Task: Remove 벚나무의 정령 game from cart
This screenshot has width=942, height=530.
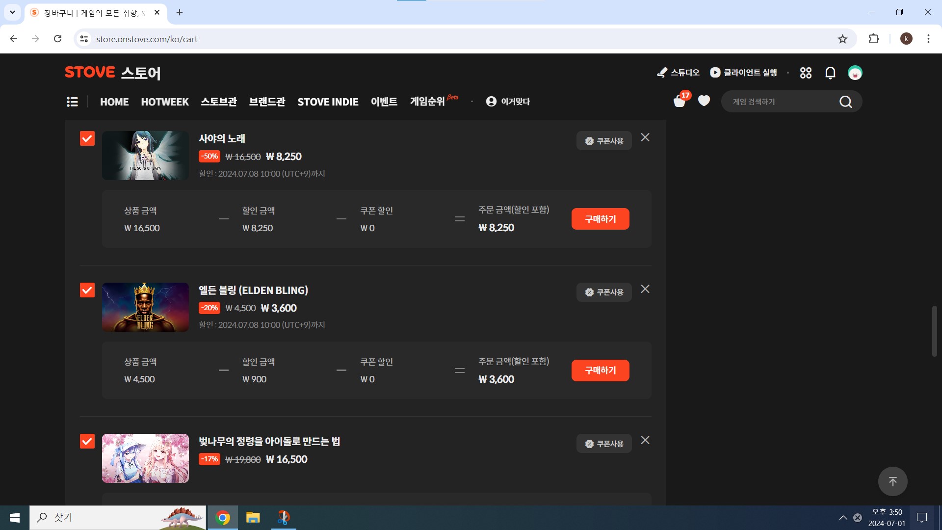Action: 645,440
